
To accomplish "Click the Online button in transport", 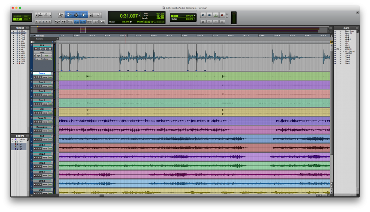I will click(203, 15).
